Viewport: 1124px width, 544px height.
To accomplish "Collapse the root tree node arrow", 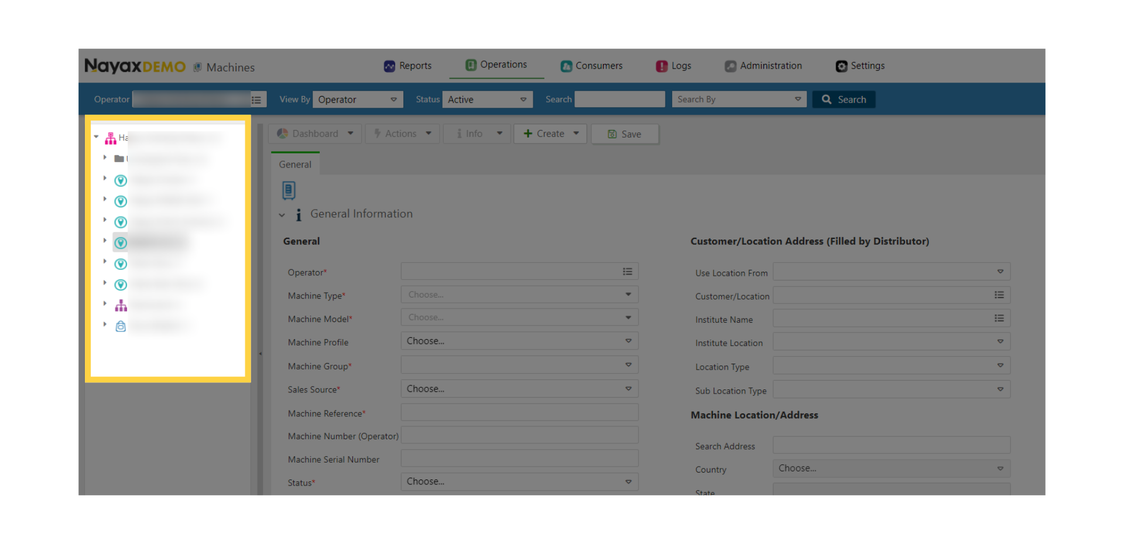I will coord(96,137).
